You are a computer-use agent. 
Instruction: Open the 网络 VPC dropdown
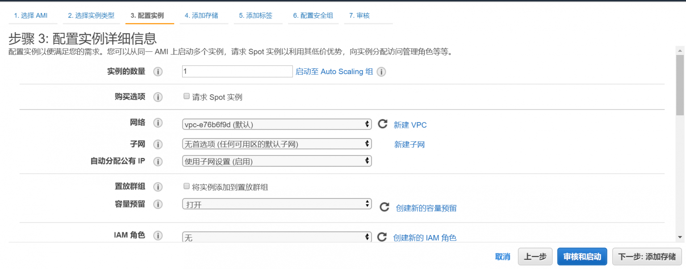(x=277, y=124)
